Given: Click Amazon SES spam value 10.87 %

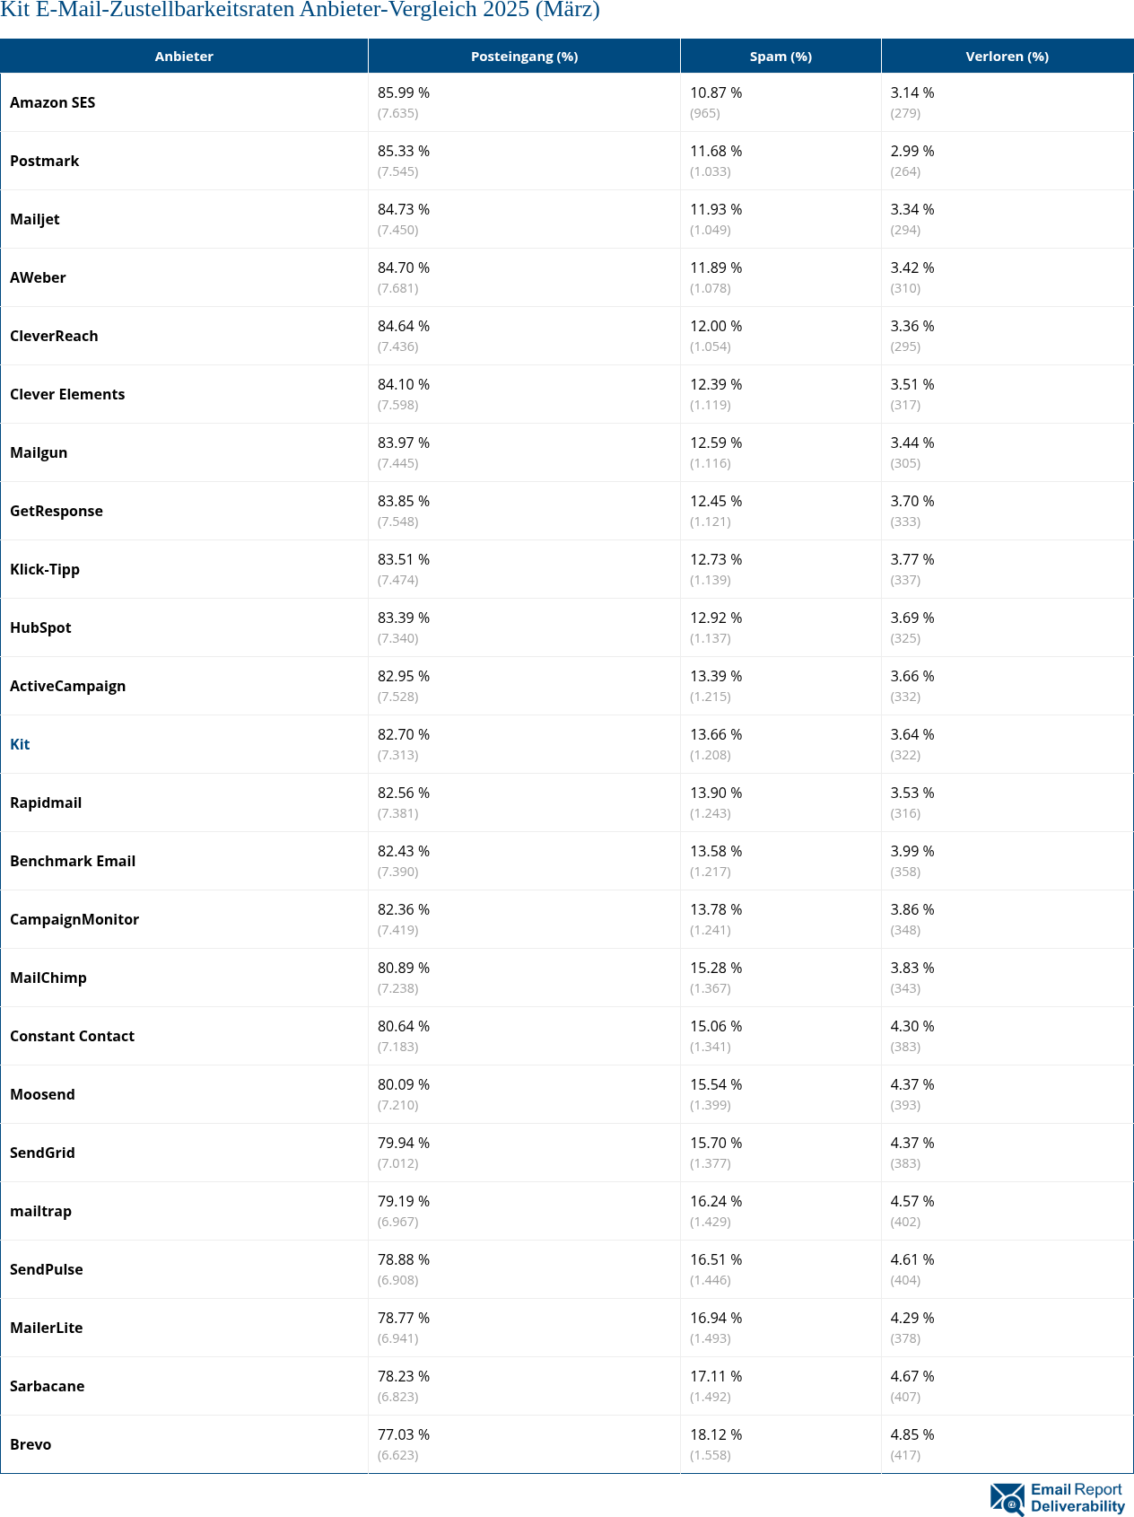Looking at the screenshot, I should (x=716, y=92).
